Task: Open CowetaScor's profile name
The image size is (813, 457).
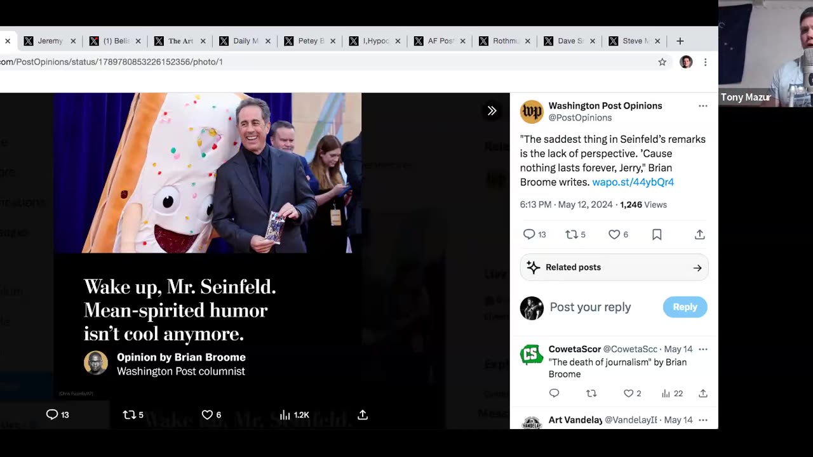Action: click(574, 349)
